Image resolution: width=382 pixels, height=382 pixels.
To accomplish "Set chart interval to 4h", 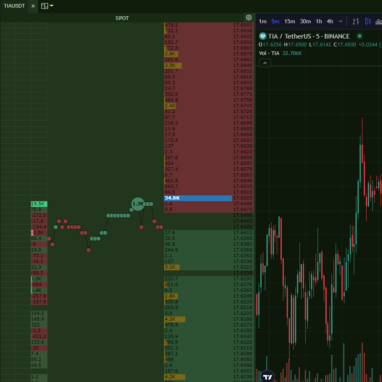I will [x=330, y=21].
